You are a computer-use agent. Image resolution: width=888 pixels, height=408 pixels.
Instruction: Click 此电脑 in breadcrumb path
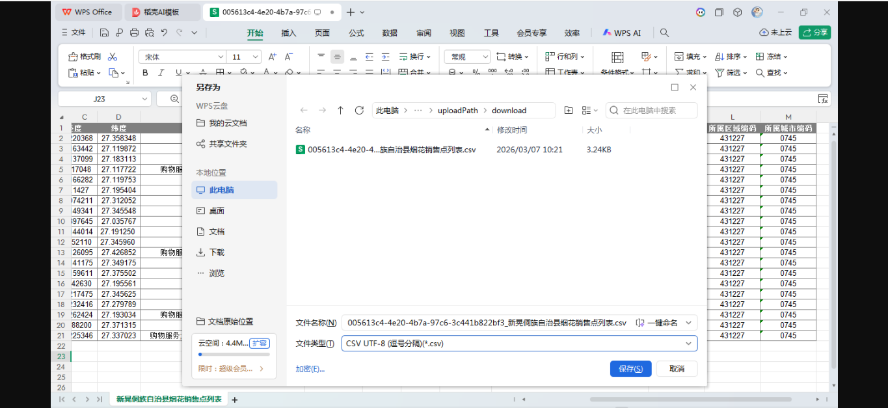coord(387,111)
